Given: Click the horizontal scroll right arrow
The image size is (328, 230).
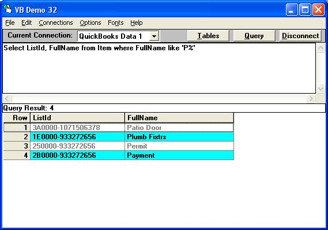Looking at the screenshot, I should (x=311, y=98).
